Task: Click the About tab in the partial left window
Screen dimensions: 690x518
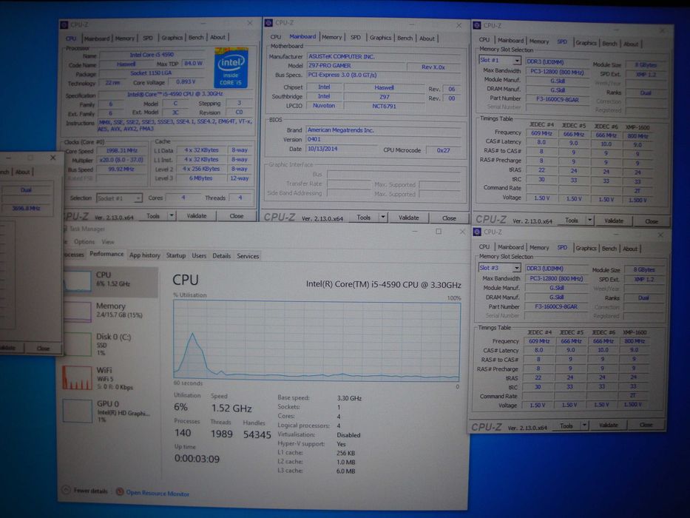Action: point(22,172)
